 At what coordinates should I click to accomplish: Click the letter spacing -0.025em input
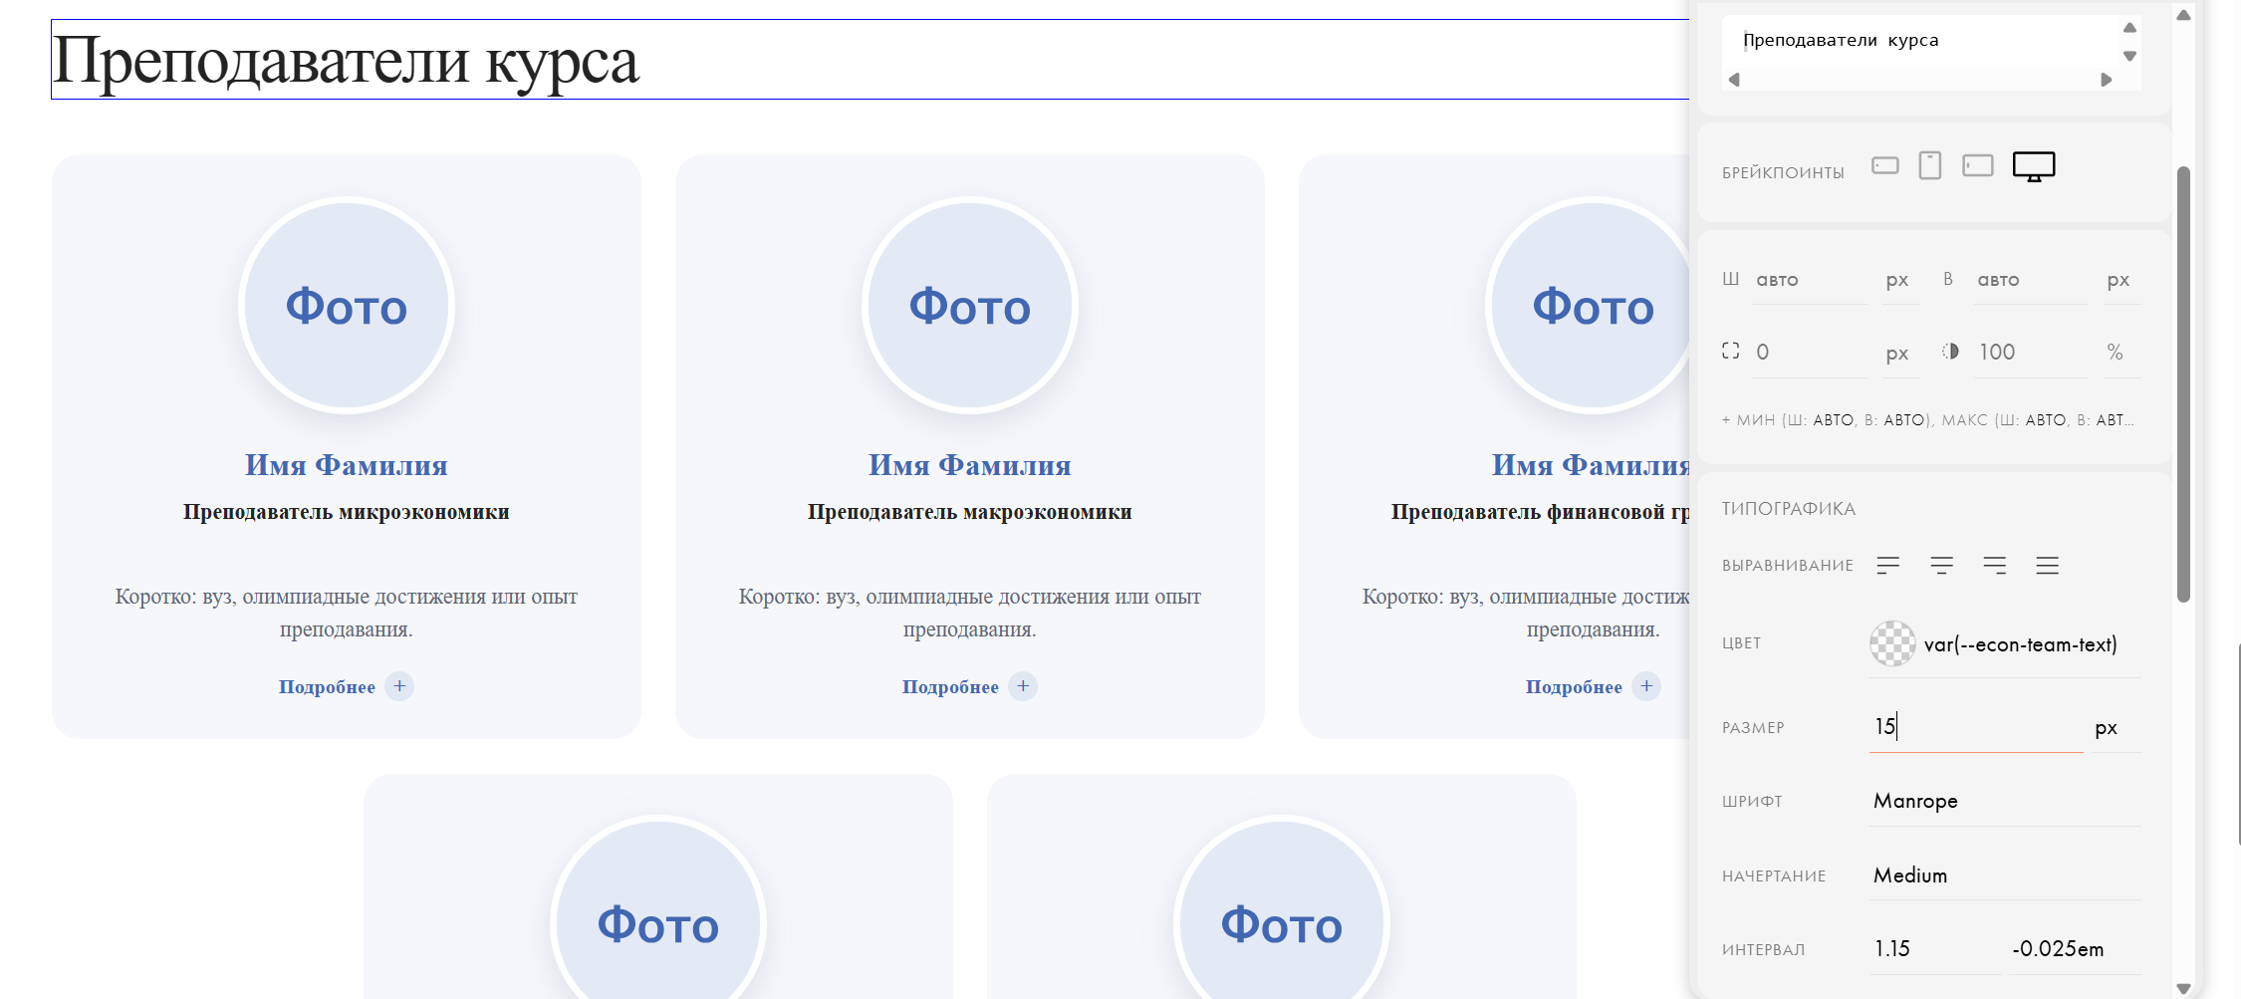tap(2074, 949)
